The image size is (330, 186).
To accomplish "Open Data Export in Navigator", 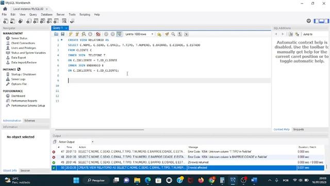I will pos(19,57).
